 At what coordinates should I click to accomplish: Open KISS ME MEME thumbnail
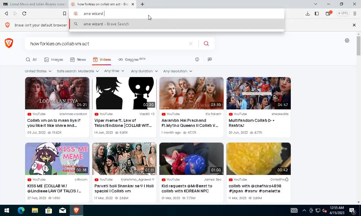click(x=57, y=159)
